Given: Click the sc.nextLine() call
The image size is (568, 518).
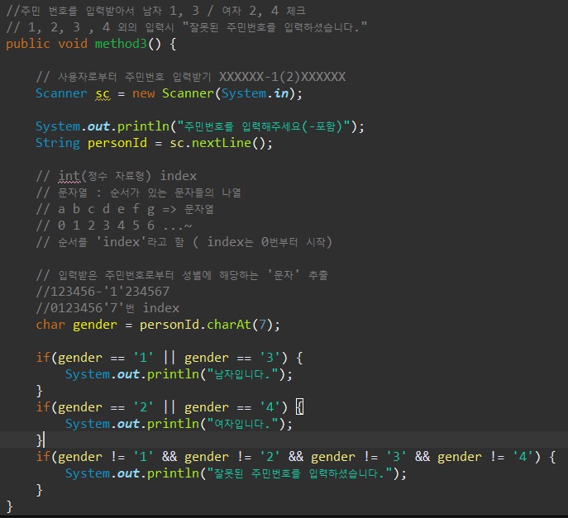Looking at the screenshot, I should [x=217, y=143].
